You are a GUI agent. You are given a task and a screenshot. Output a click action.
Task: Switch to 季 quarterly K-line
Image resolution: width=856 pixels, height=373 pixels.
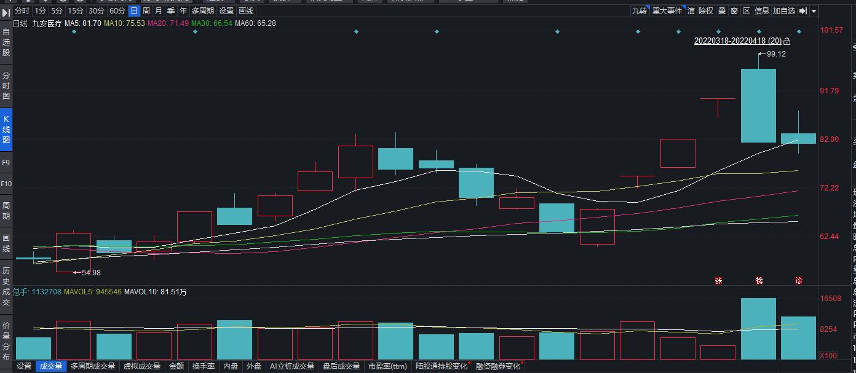point(170,11)
